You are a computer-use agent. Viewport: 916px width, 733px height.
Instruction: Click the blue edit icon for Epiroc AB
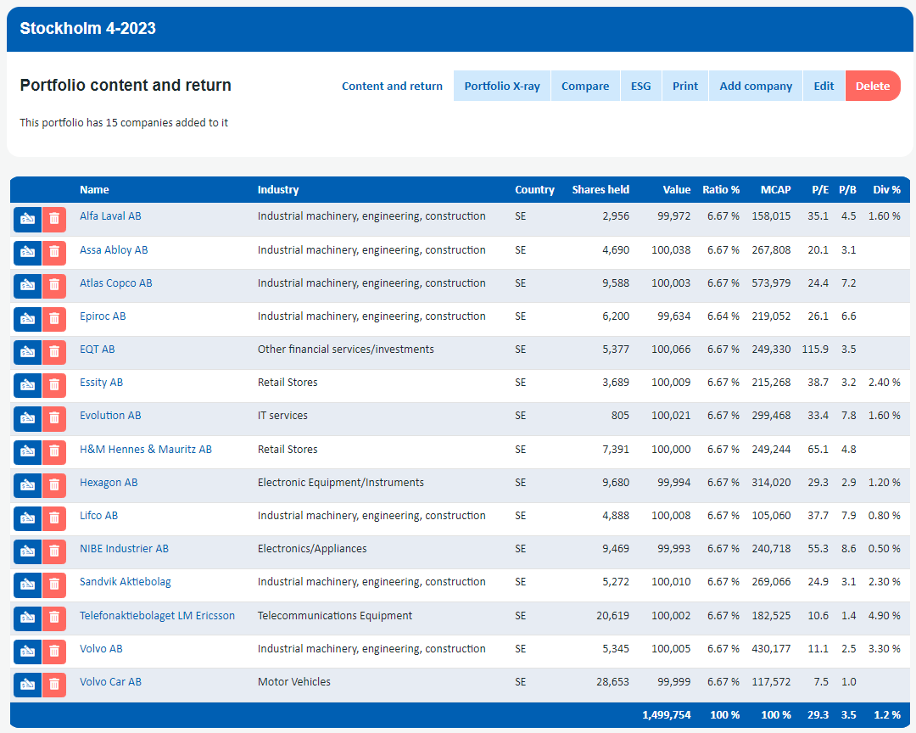[27, 319]
